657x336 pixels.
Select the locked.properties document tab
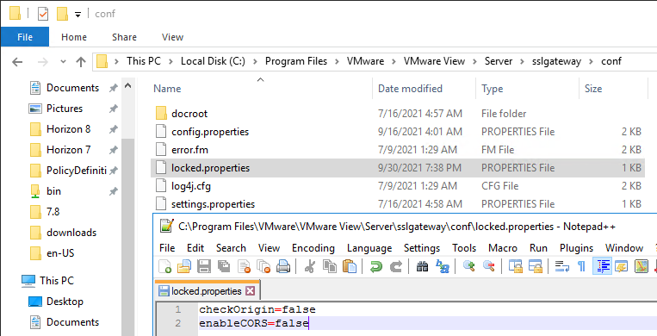(208, 290)
